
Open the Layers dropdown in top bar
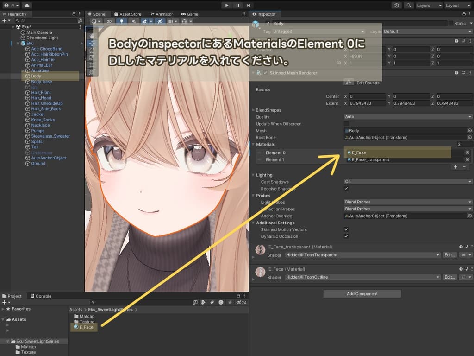(x=429, y=6)
